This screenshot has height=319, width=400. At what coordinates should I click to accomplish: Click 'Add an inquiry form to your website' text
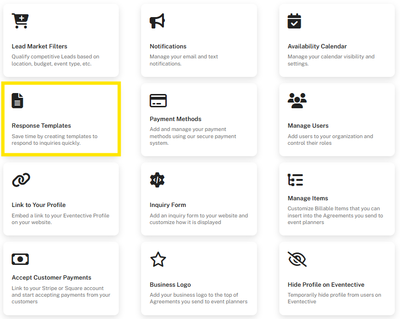click(x=199, y=219)
